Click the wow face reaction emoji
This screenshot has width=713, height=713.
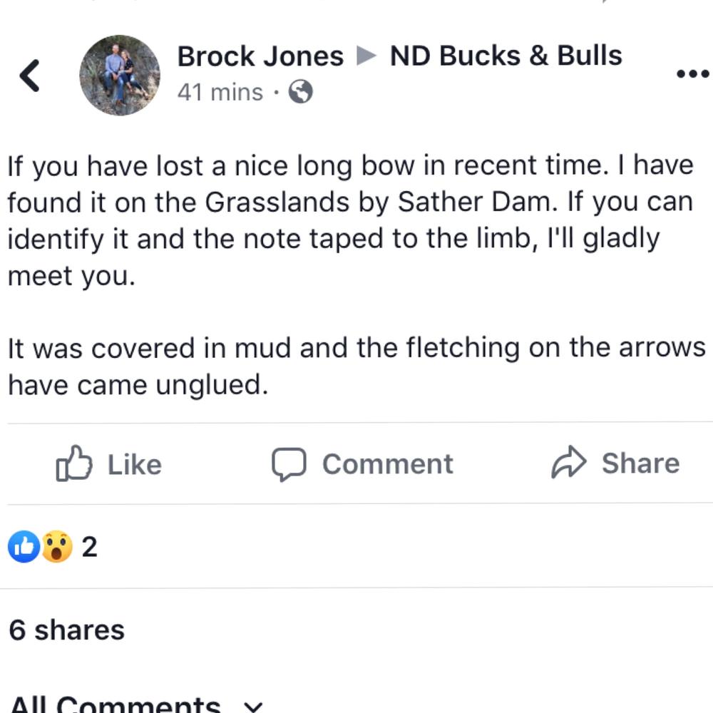[57, 548]
